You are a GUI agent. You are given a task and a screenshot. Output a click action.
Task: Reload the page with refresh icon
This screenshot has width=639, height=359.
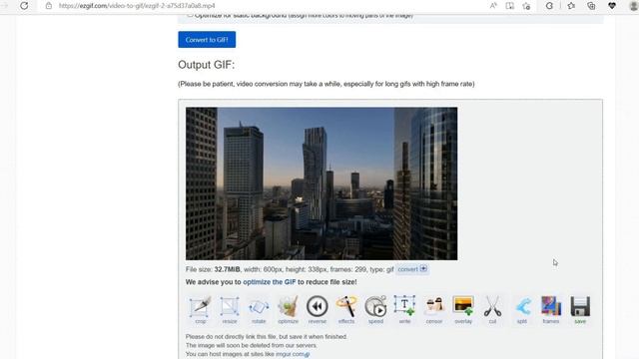coord(24,6)
